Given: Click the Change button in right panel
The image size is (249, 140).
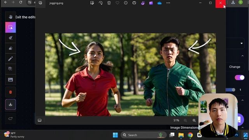Looking at the screenshot, I should (235, 67).
